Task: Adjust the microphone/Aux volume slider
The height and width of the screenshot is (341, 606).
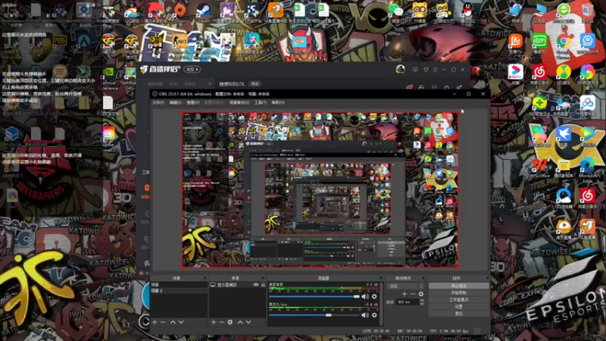Action: 314,315
